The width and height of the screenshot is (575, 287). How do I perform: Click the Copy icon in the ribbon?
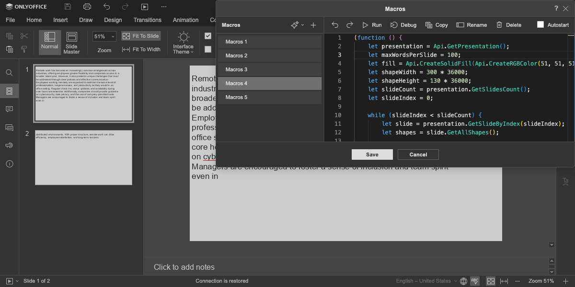pos(10,36)
